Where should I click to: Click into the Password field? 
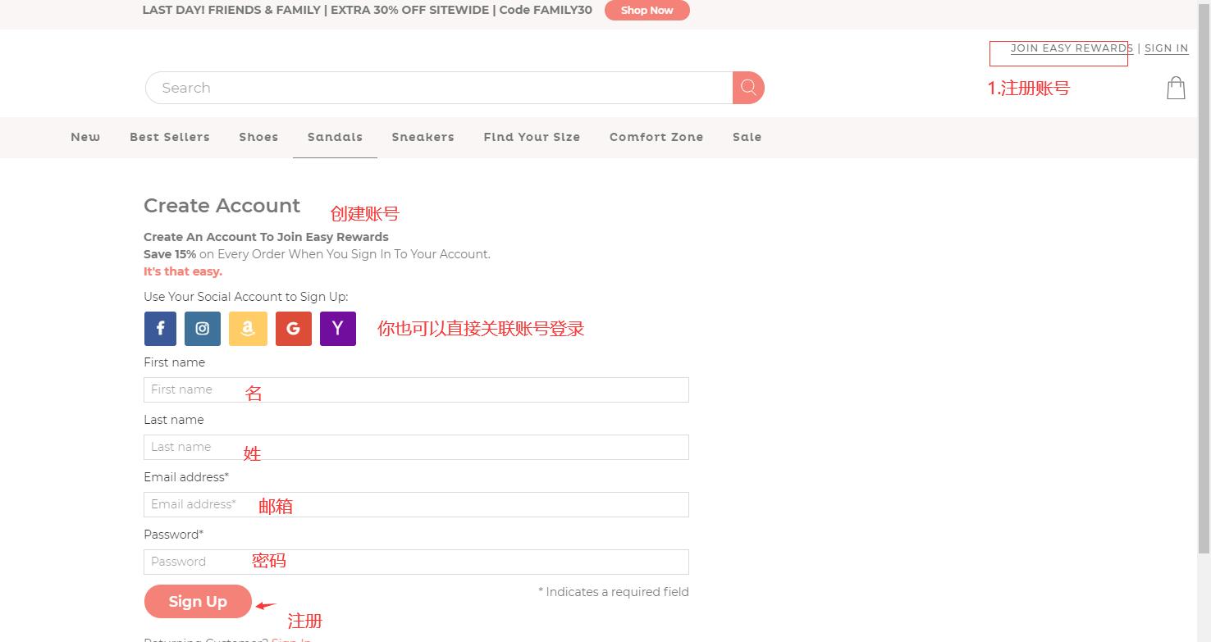click(x=416, y=562)
